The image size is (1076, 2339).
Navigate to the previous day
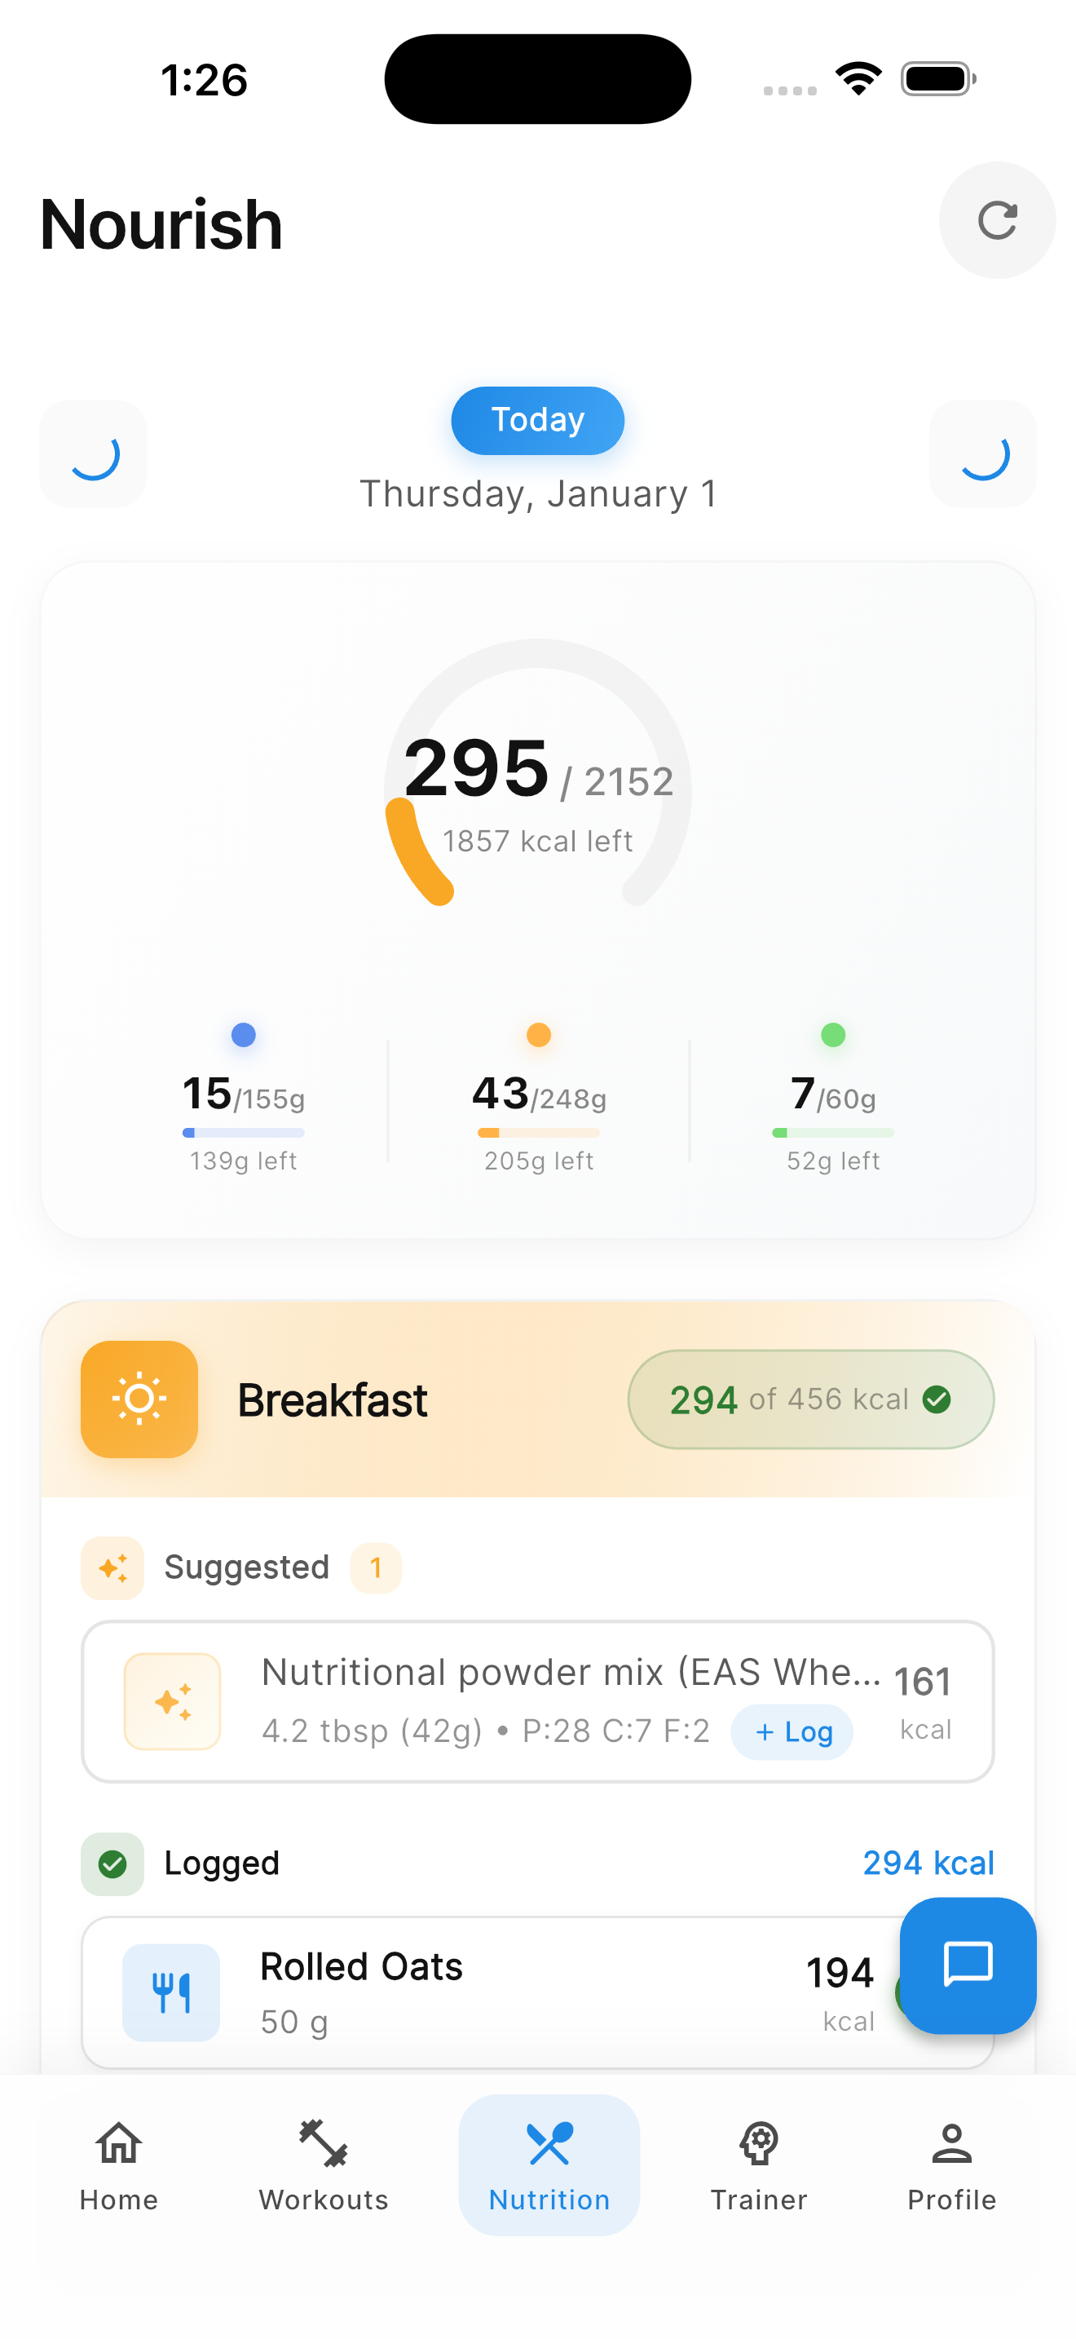[94, 454]
